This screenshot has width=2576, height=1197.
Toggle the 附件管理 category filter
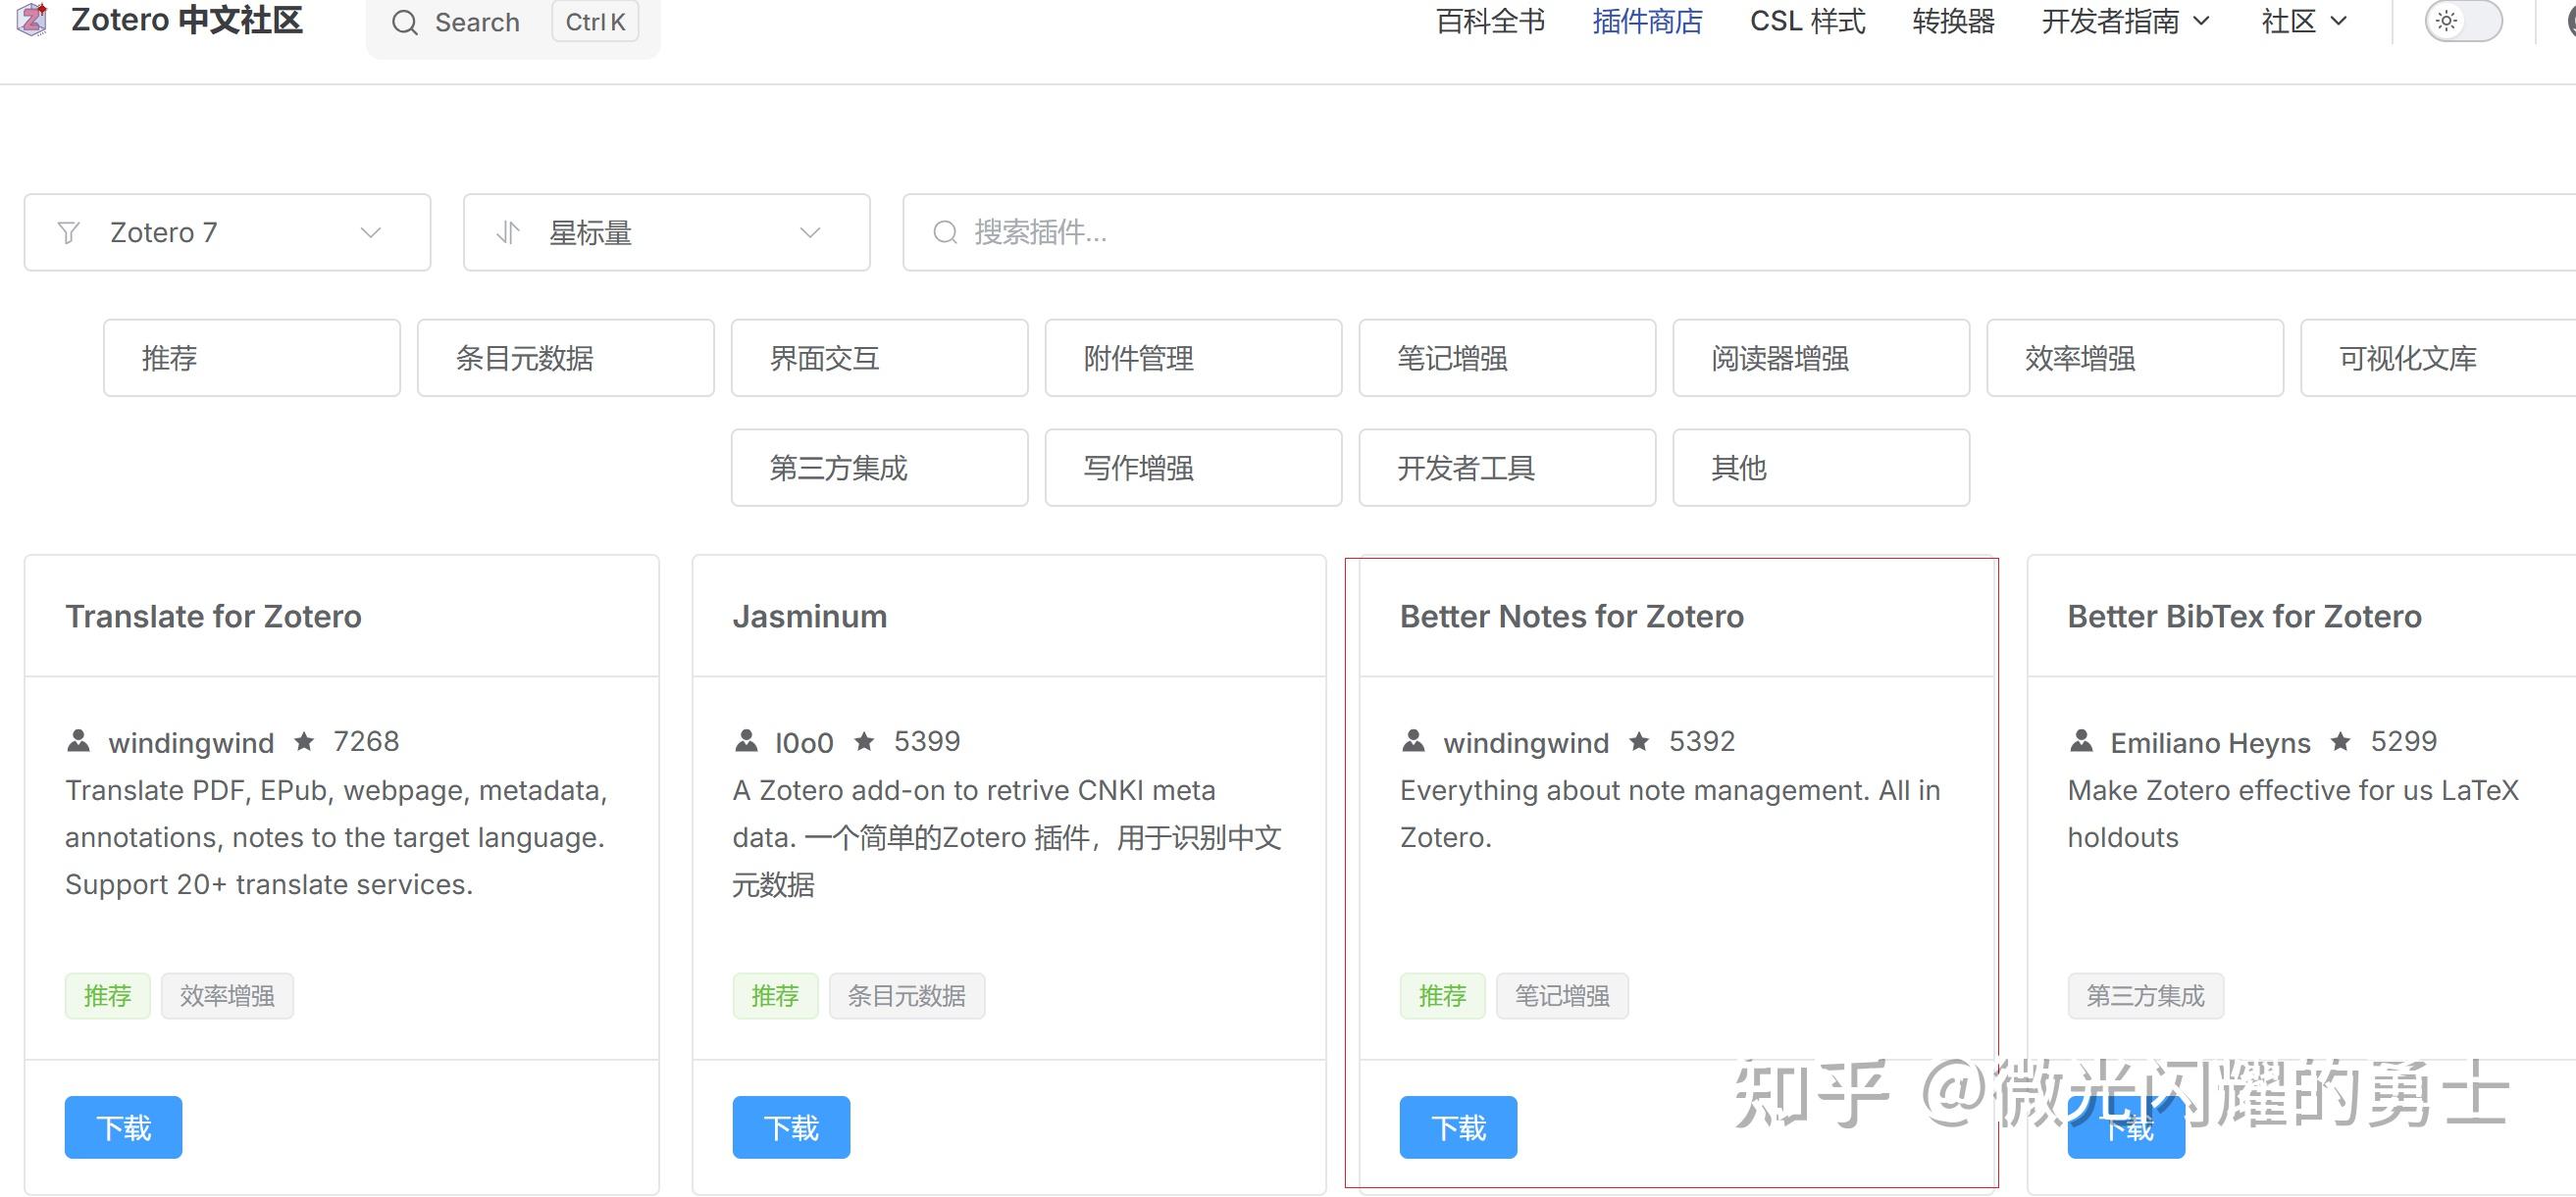pos(1194,358)
